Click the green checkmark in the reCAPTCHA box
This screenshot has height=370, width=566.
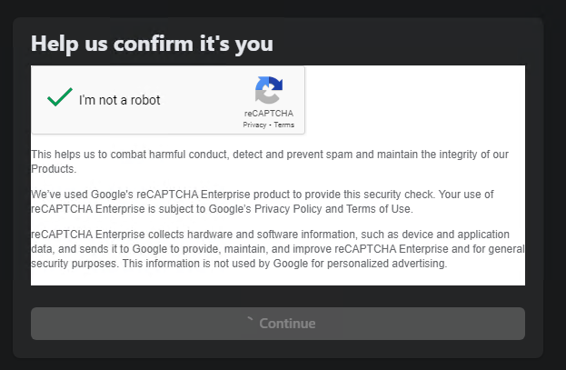pyautogui.click(x=60, y=97)
